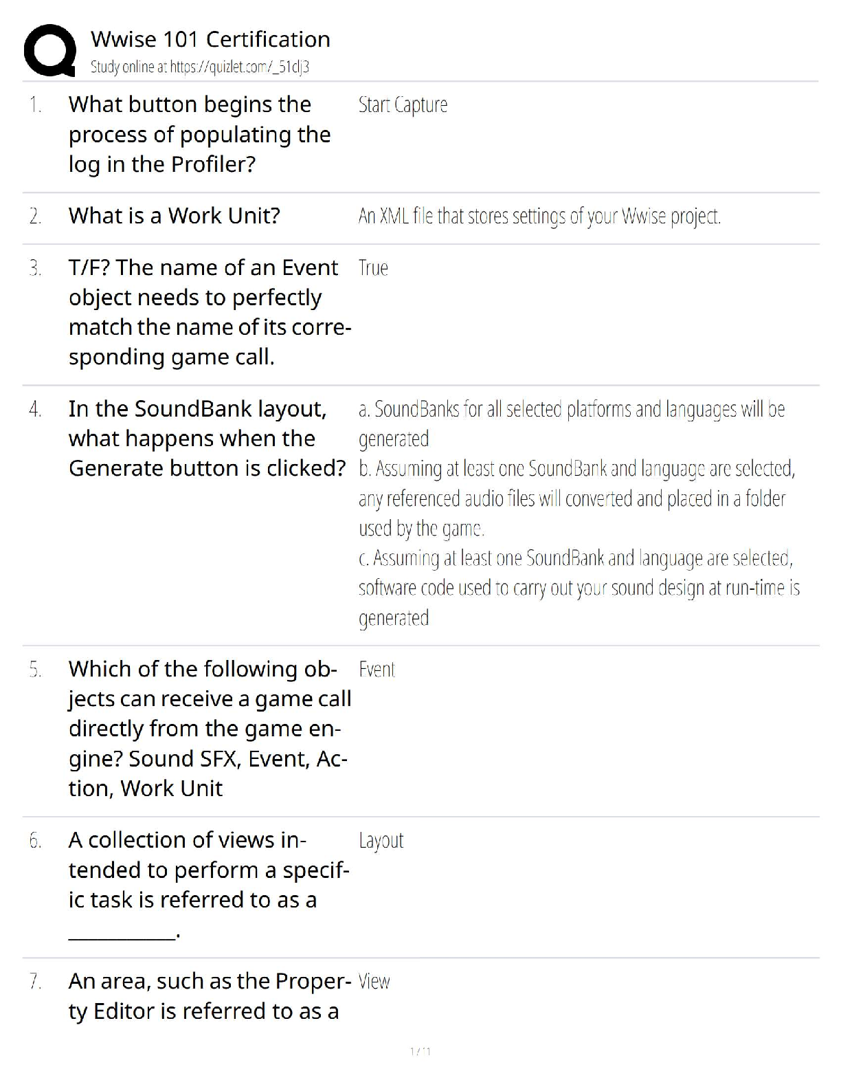This screenshot has width=841, height=1089.
Task: Click the 'Event' answer for question 5
Action: click(x=377, y=670)
